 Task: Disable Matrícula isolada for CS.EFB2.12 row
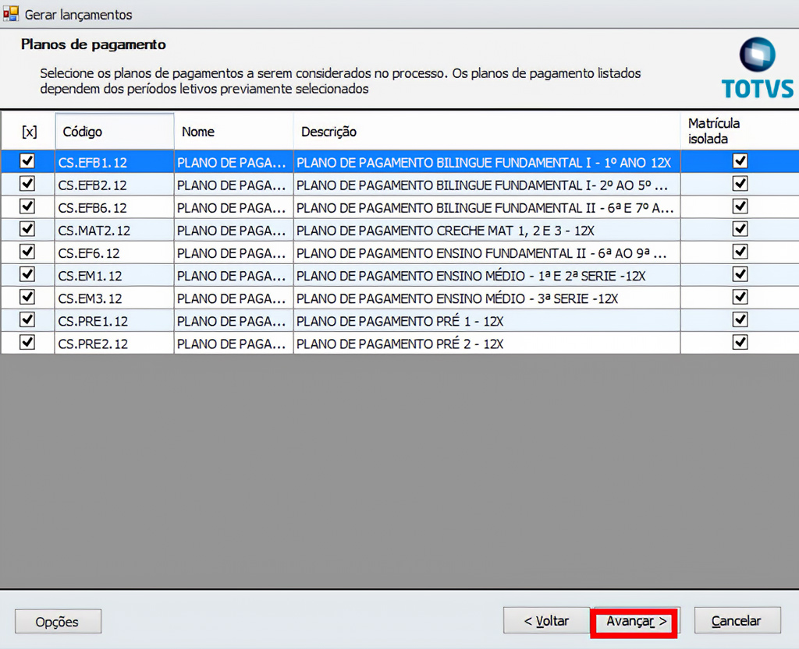(740, 184)
